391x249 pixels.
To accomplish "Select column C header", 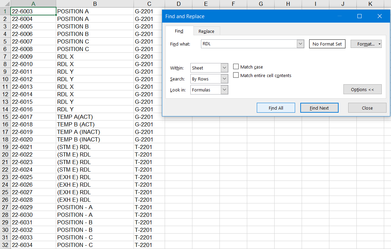I will point(149,4).
